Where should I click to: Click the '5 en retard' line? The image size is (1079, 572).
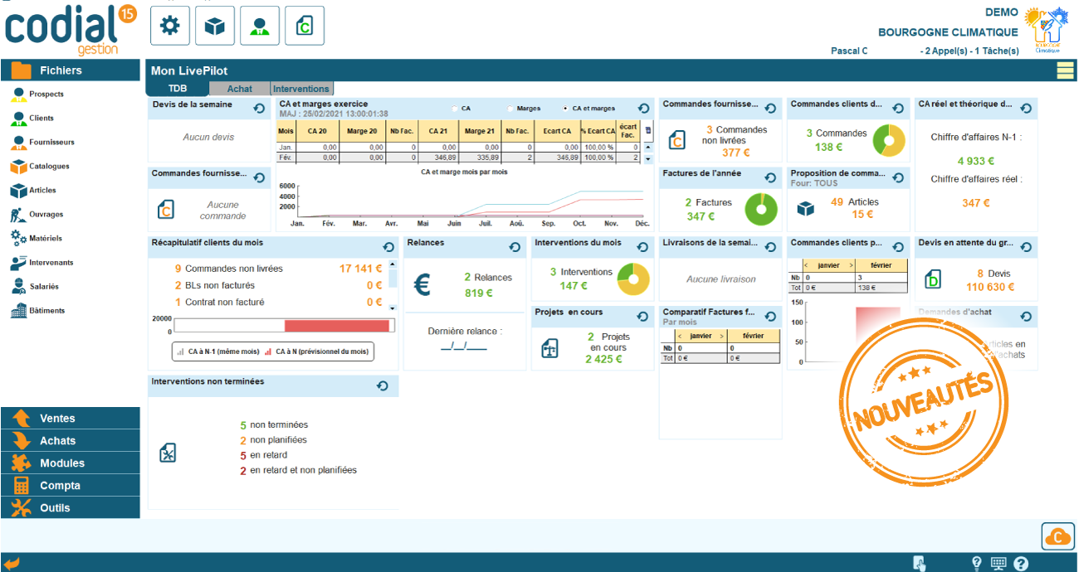[262, 455]
